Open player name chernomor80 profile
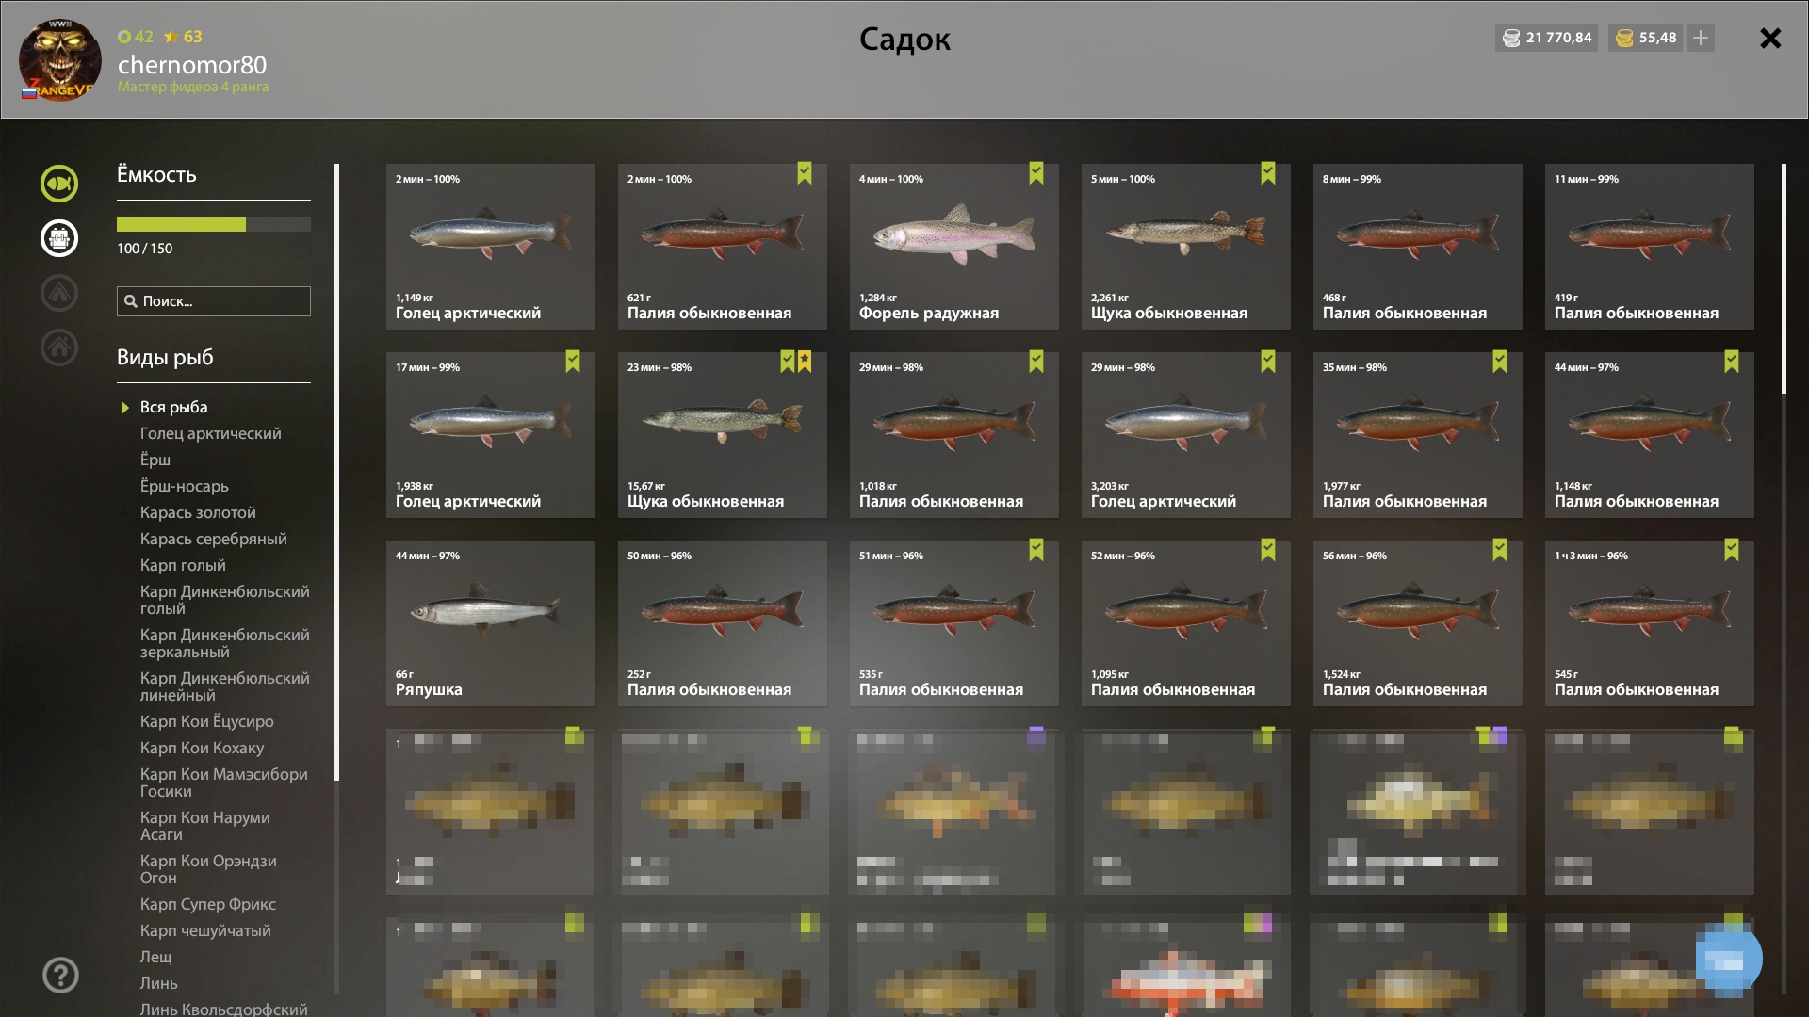Viewport: 1809px width, 1017px height. [x=192, y=65]
